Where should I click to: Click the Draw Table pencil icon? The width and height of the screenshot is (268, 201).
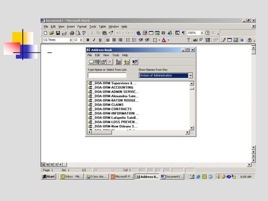pos(223,40)
